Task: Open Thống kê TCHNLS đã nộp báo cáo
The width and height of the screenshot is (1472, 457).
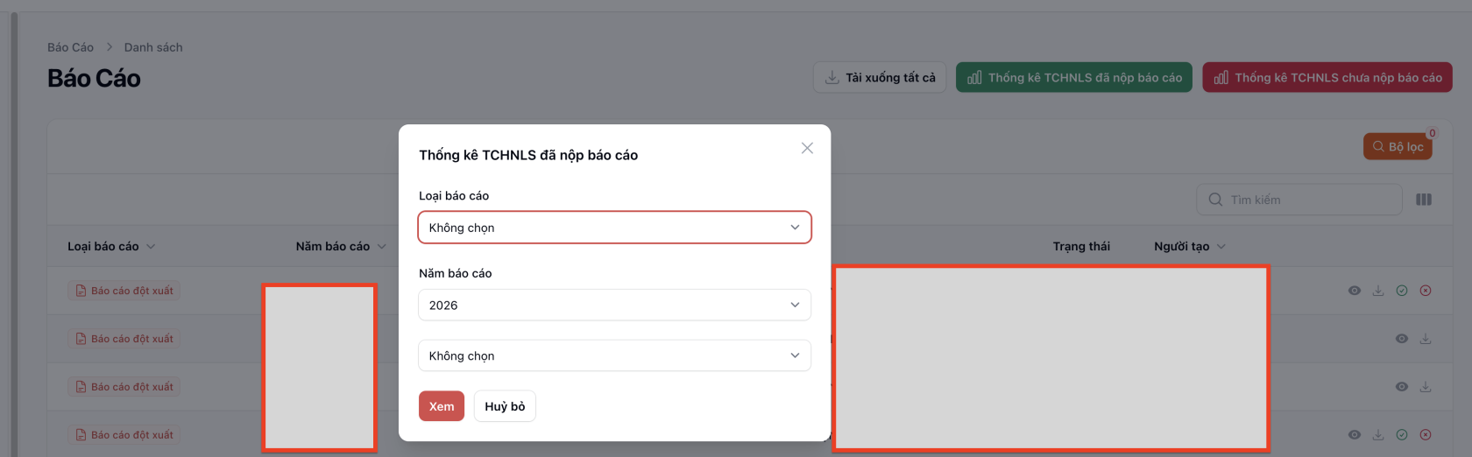Action: (1074, 78)
